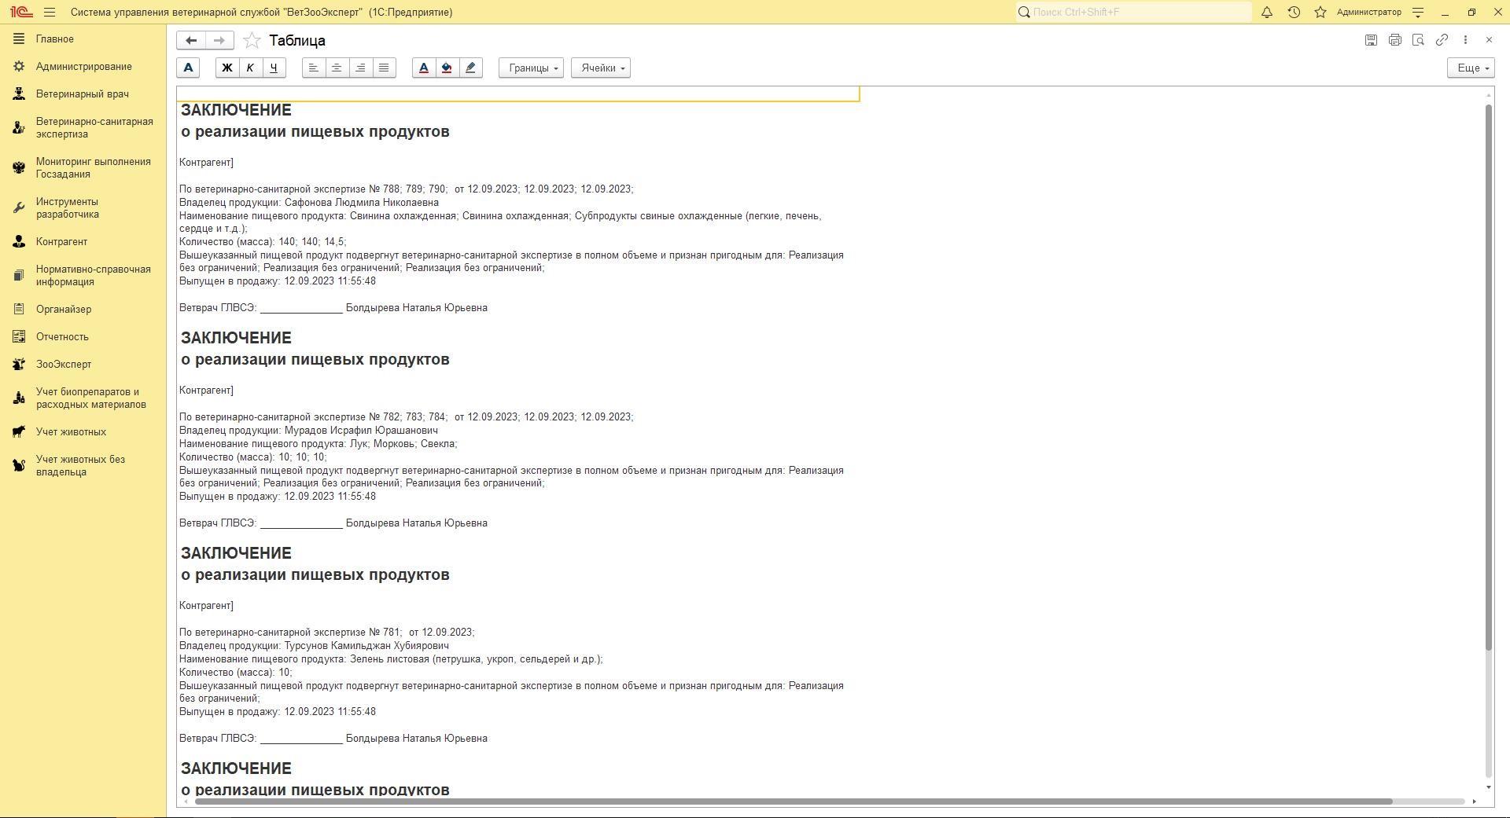The width and height of the screenshot is (1510, 818).
Task: Align text right
Action: [x=360, y=68]
